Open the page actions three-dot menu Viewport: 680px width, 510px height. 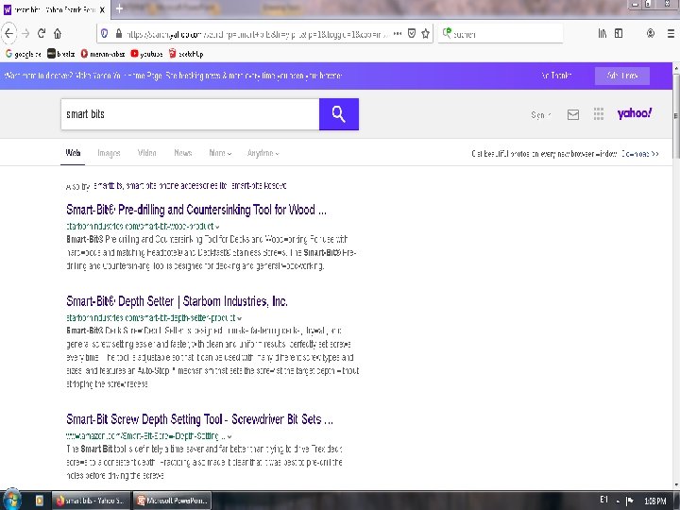pos(398,33)
